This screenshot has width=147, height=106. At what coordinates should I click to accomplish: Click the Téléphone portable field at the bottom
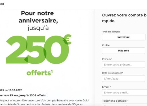125,105
